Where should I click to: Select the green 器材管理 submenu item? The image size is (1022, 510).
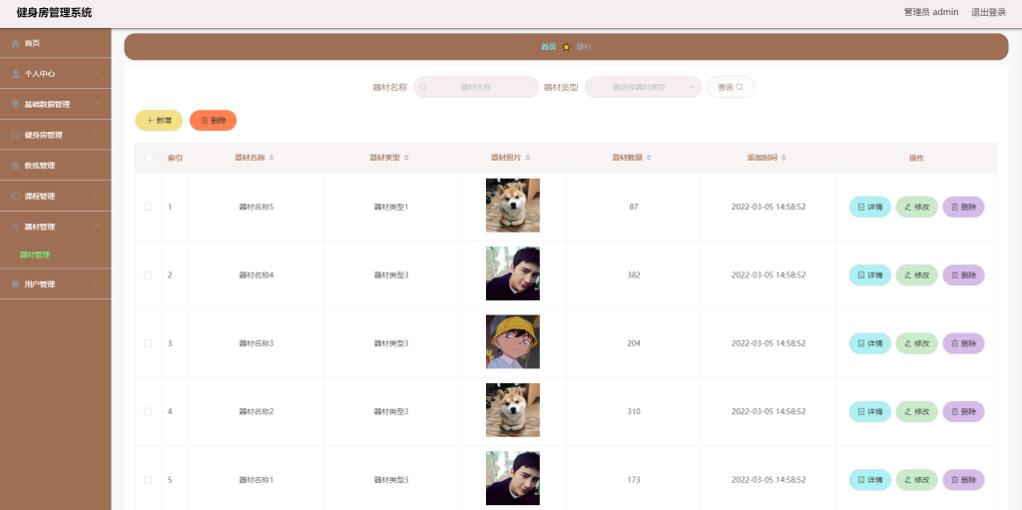35,255
